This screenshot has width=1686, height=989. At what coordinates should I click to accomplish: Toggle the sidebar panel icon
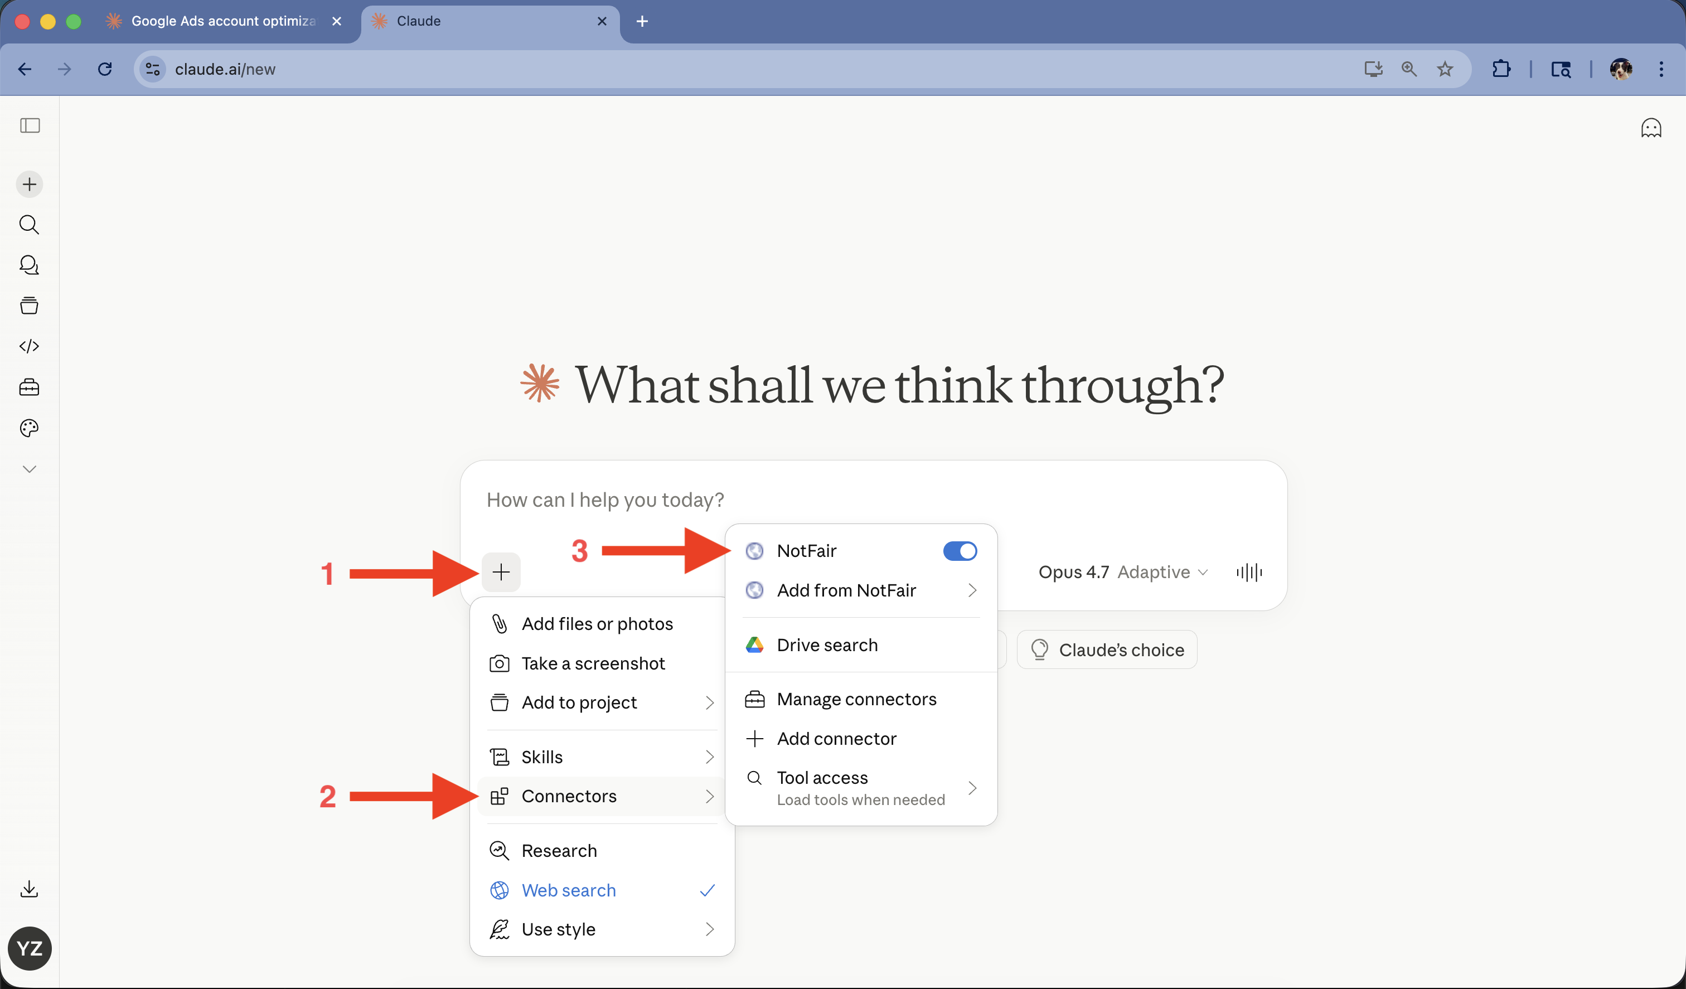pos(30,125)
